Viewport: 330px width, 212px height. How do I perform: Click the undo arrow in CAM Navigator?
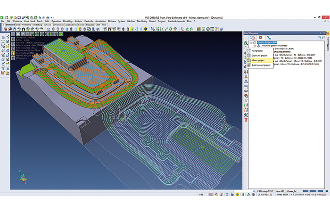coord(319,37)
